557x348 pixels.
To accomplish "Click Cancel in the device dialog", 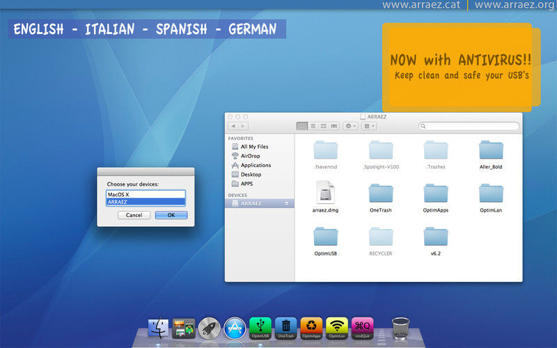I will coord(134,215).
